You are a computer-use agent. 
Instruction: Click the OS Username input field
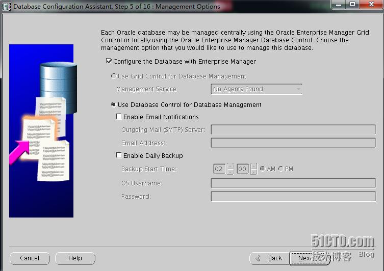[293, 183]
